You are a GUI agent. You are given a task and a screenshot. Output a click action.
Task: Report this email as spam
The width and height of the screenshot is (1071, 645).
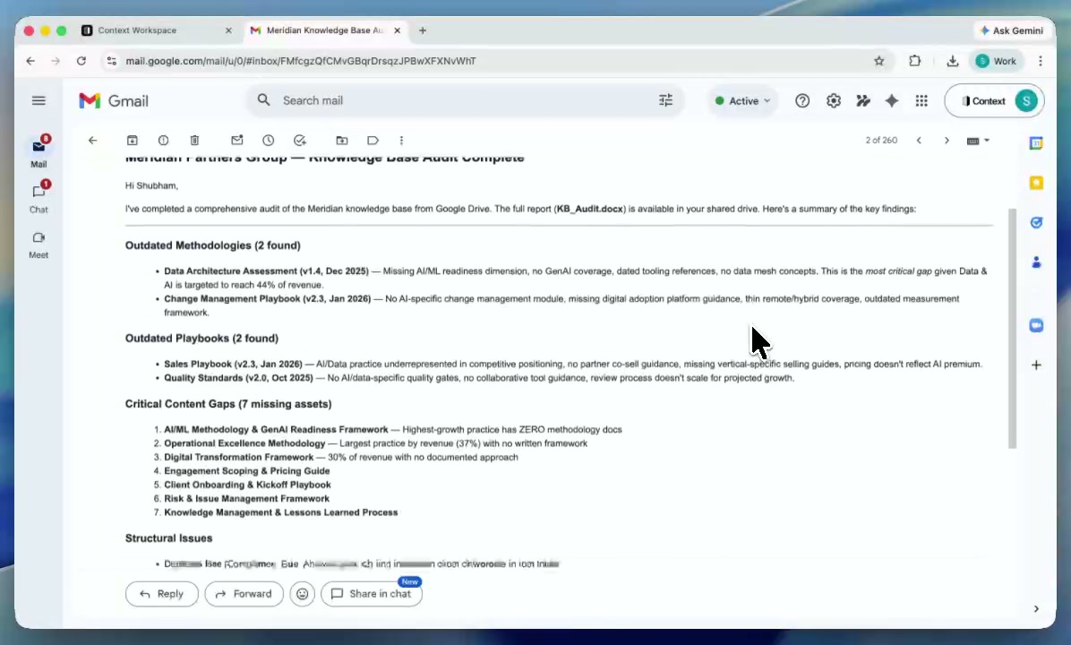pyautogui.click(x=163, y=140)
